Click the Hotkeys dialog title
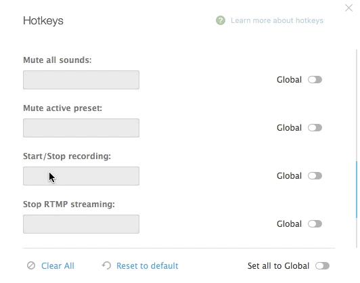This screenshot has width=360, height=283. [x=43, y=21]
